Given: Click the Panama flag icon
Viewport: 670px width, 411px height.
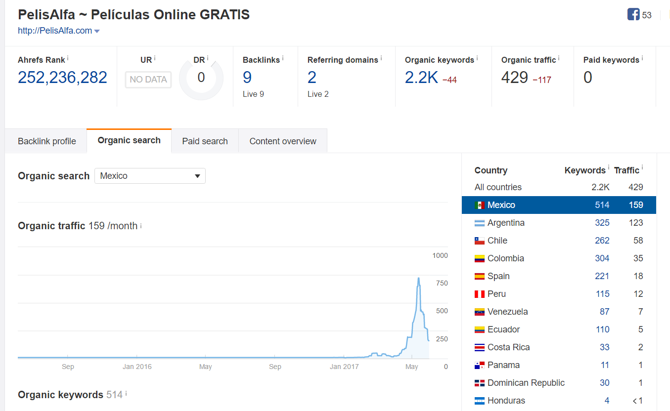Looking at the screenshot, I should [x=479, y=365].
